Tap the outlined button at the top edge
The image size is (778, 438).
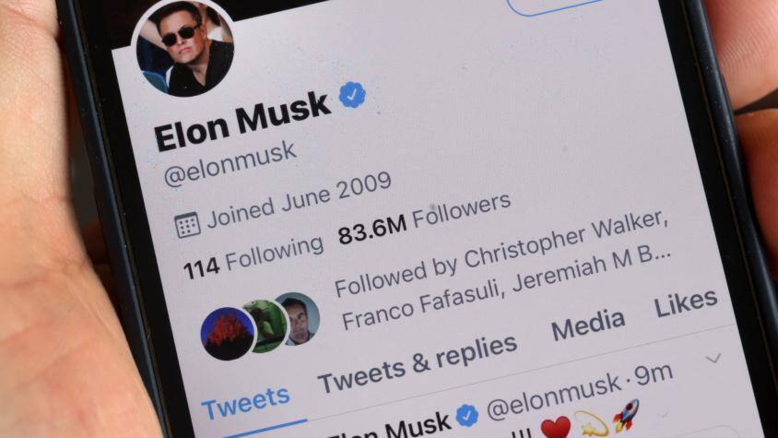(554, 6)
